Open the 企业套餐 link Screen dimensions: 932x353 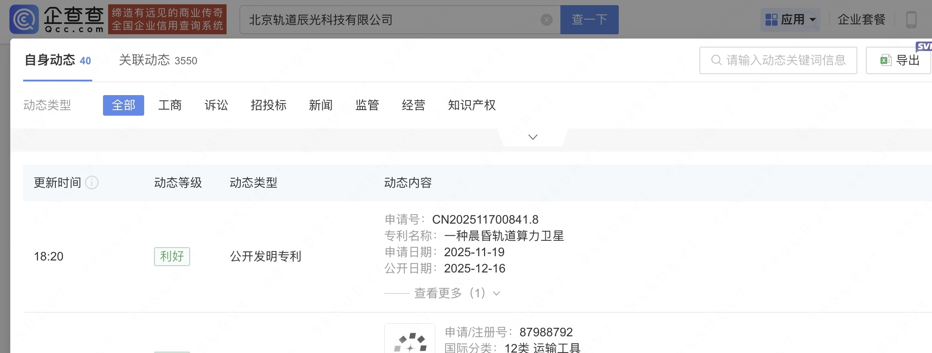pyautogui.click(x=862, y=20)
